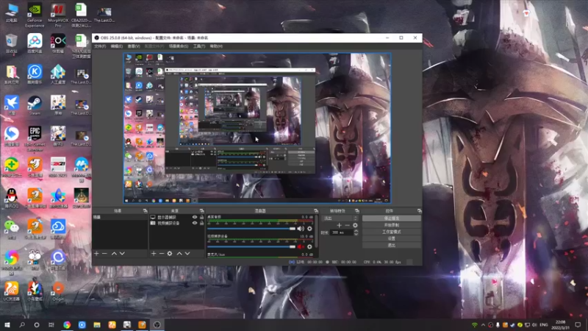Add a scene transition with the plus icon

[x=339, y=225]
